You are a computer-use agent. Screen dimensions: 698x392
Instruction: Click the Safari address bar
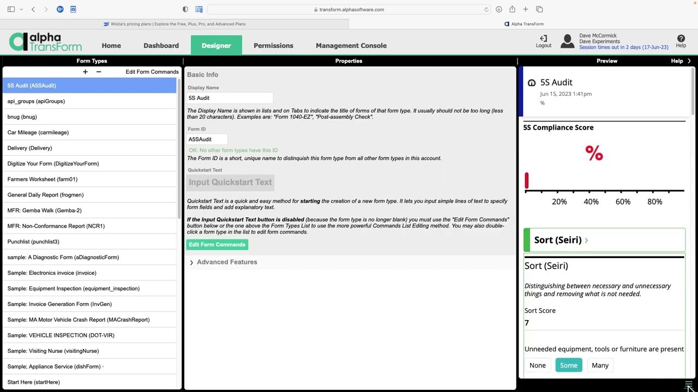349,9
